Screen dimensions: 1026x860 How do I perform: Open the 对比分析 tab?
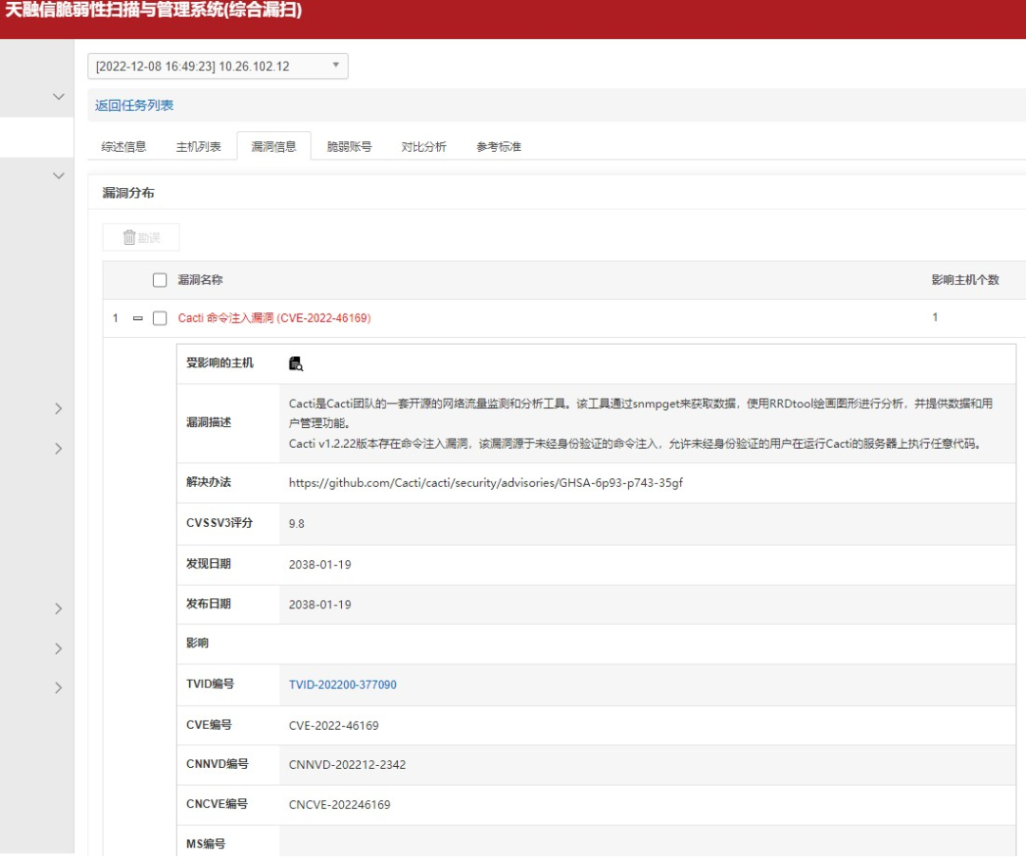coord(424,146)
